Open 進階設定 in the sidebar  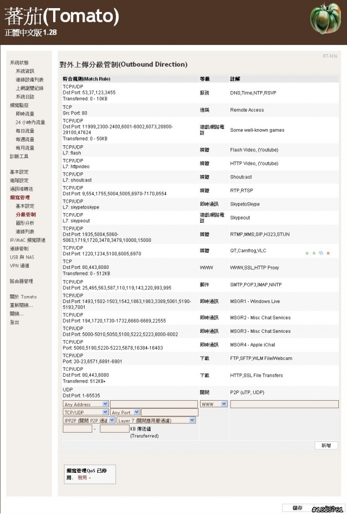tap(19, 181)
